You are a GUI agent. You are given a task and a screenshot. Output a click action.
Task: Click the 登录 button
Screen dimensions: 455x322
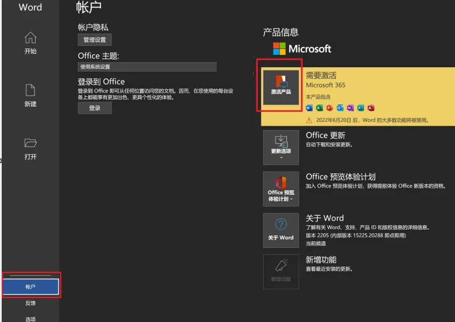[x=94, y=108]
